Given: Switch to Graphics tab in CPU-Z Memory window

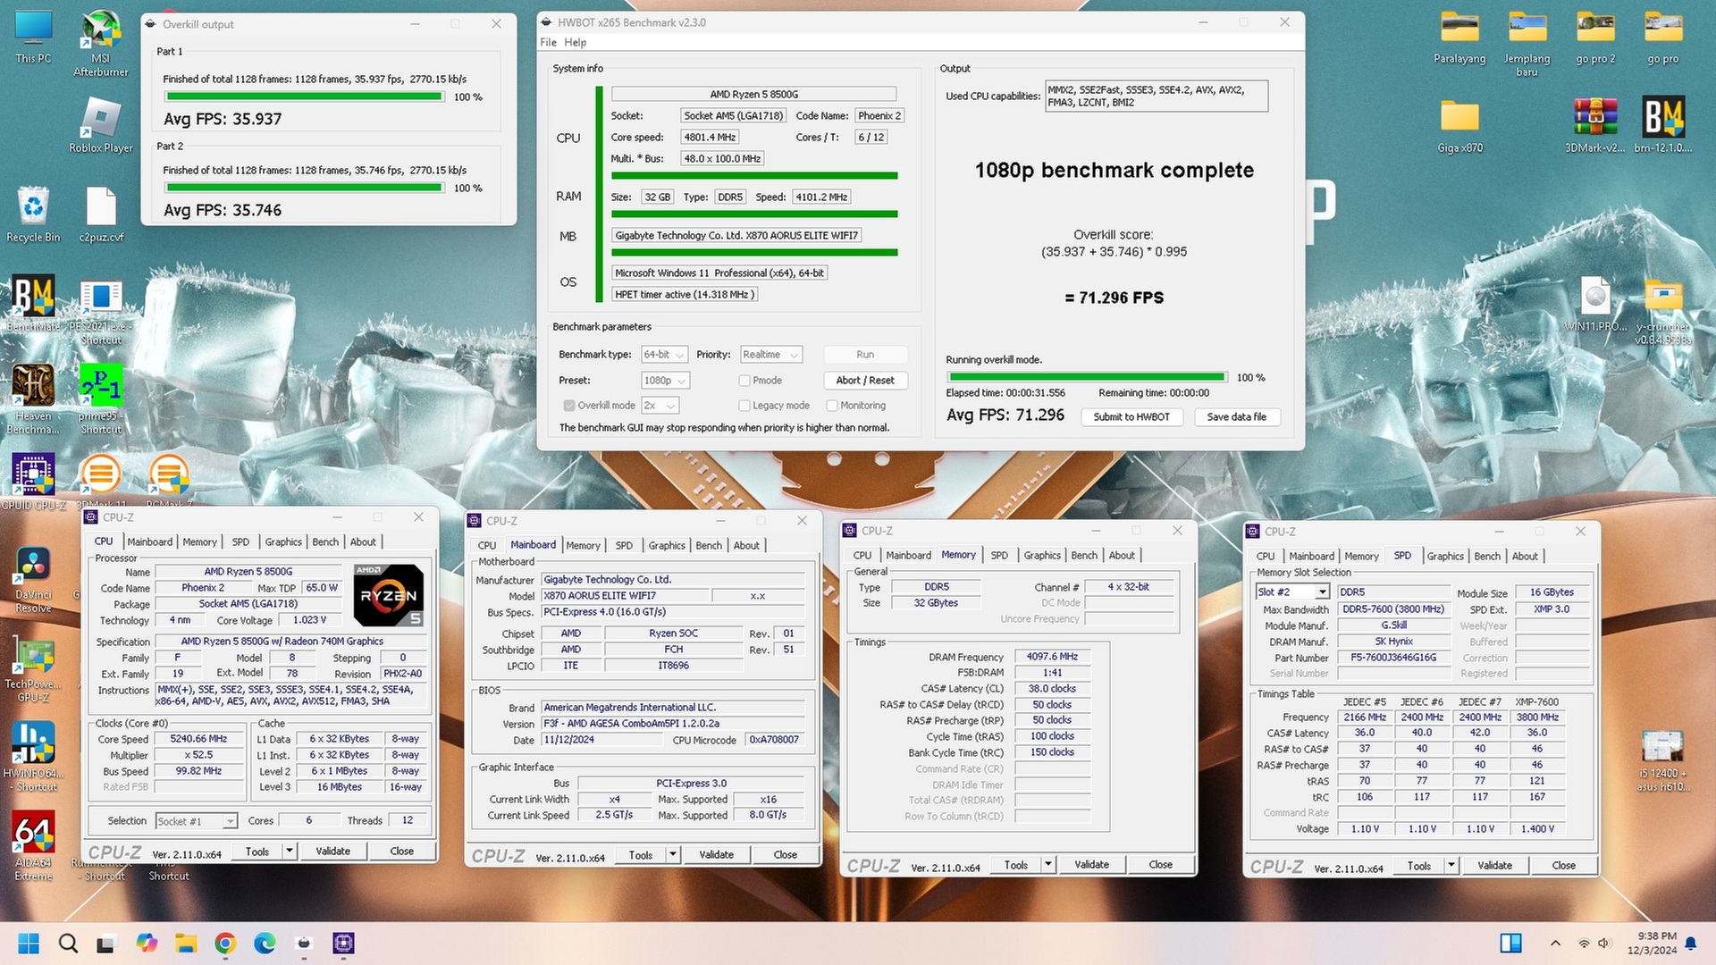Looking at the screenshot, I should (x=1042, y=556).
